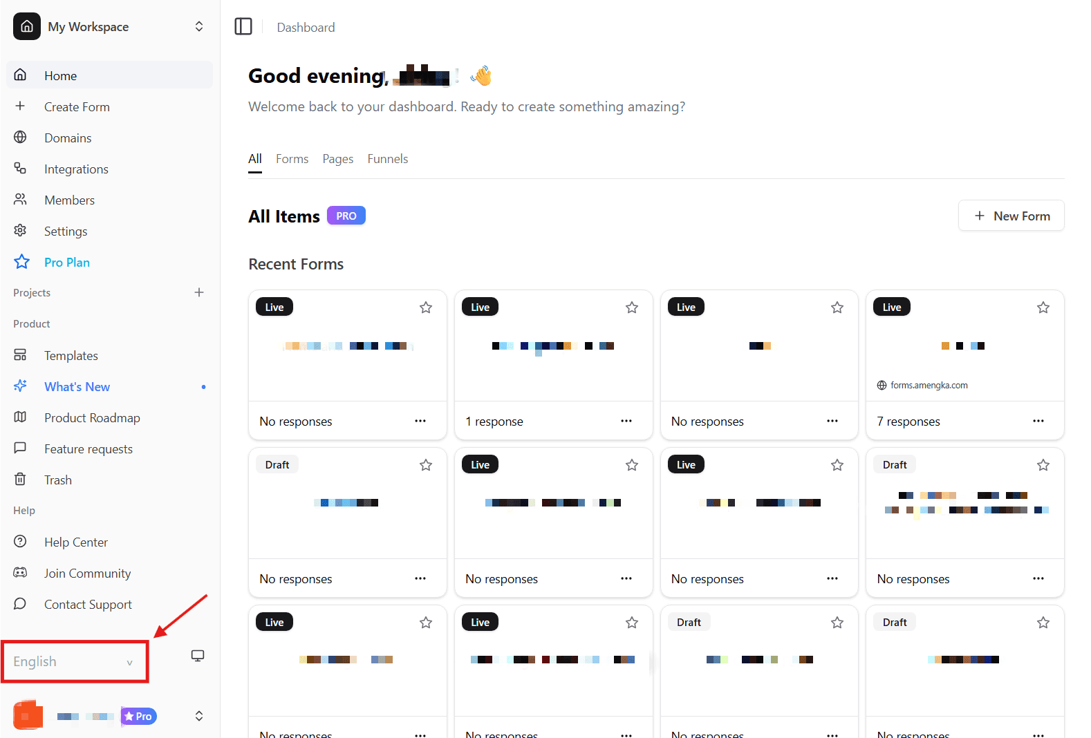Click the Integrations icon in sidebar
Screen dimensions: 1091x738
[x=20, y=168]
